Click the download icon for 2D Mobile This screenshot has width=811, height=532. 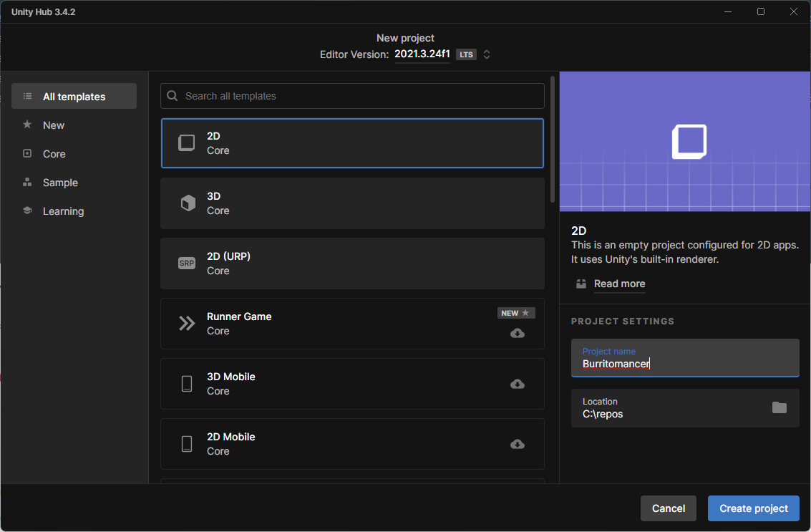[x=517, y=444]
